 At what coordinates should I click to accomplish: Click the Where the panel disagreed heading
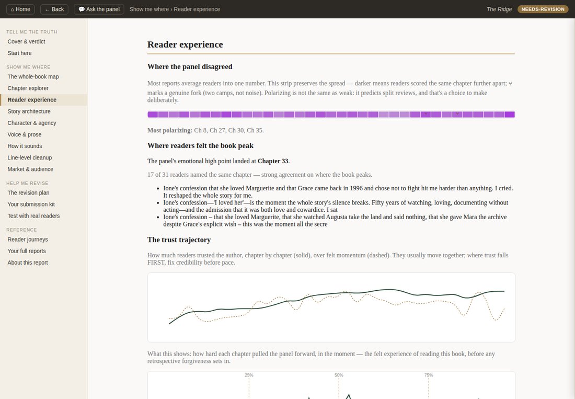point(190,67)
